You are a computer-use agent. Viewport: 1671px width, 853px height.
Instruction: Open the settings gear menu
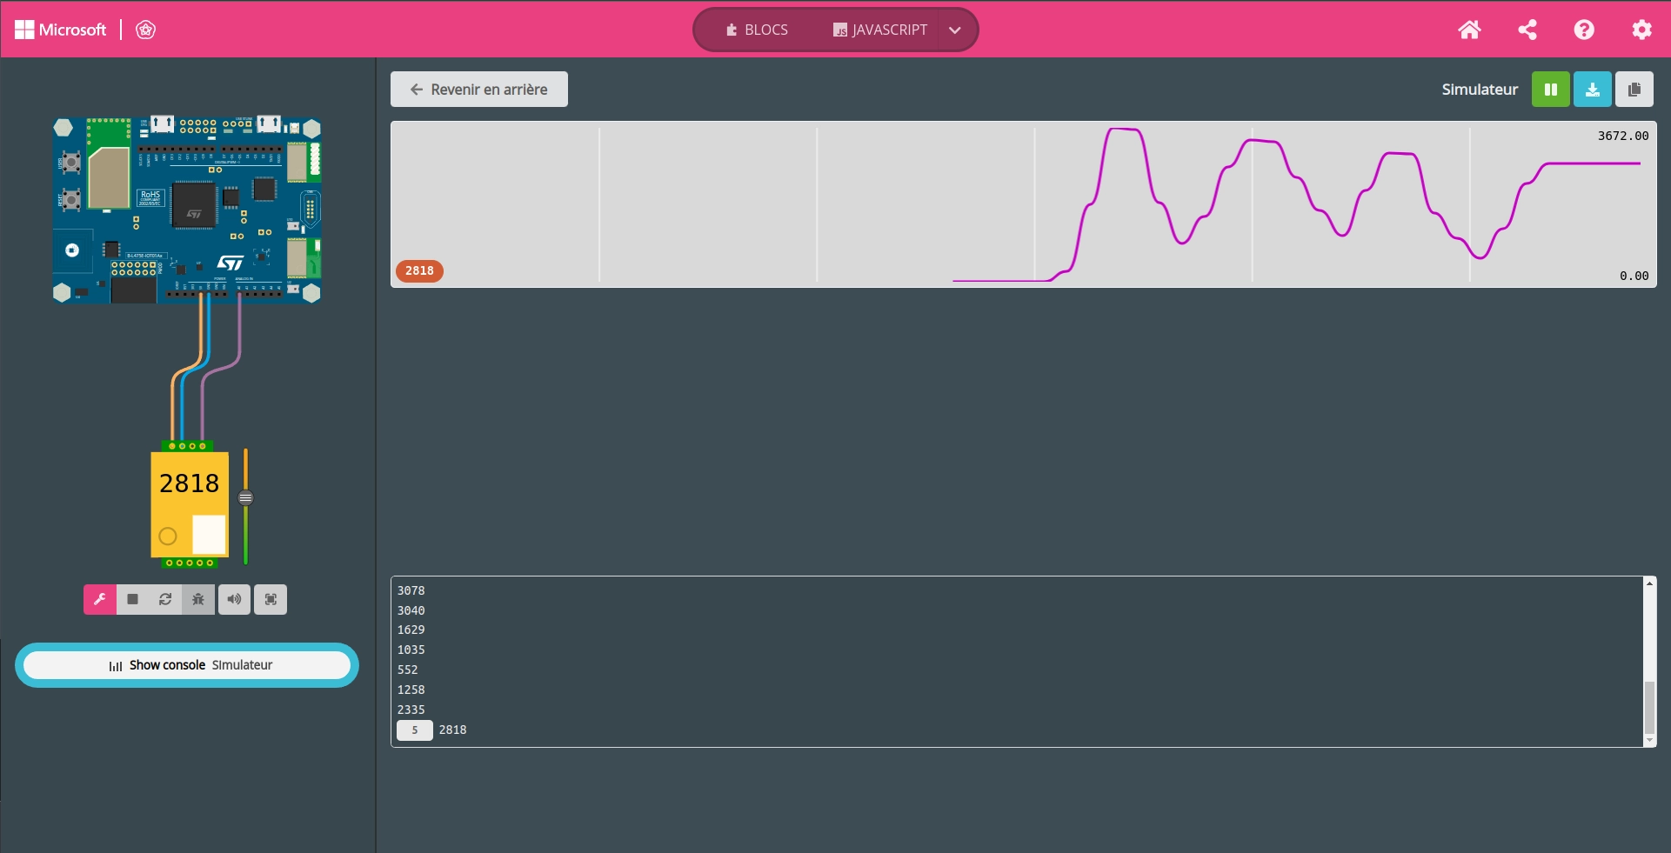click(x=1641, y=30)
